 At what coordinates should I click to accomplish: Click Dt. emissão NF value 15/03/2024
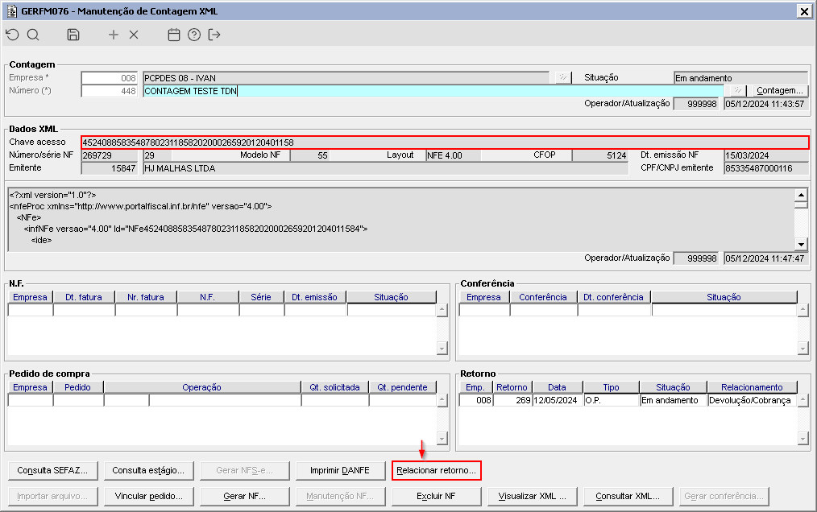766,155
